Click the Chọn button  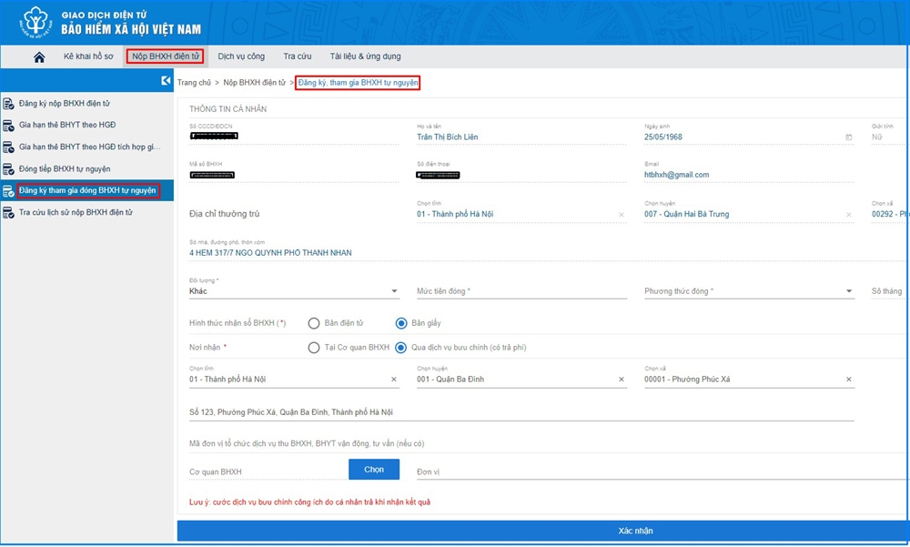coord(374,470)
